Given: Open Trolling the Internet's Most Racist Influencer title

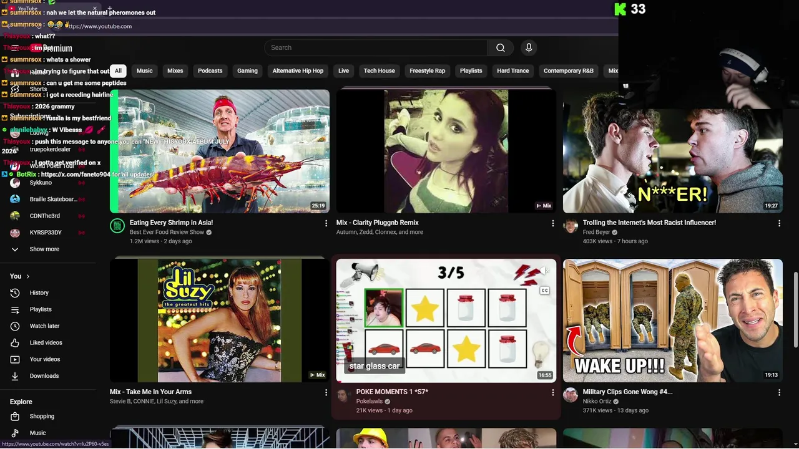Looking at the screenshot, I should (x=649, y=223).
